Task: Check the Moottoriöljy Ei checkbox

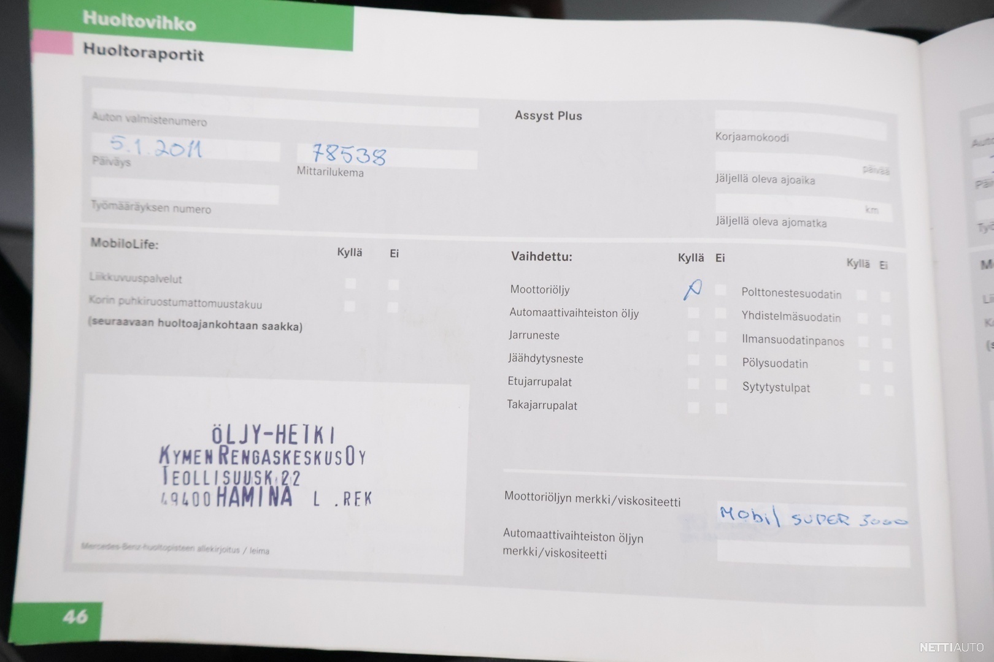Action: click(720, 290)
